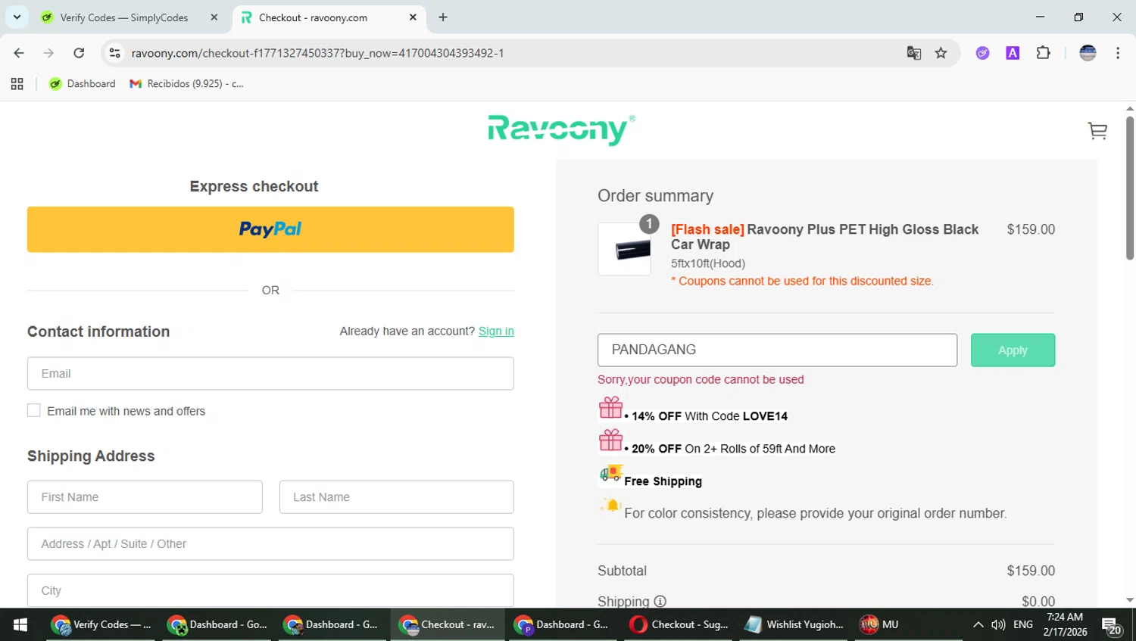Open the Windows Start menu

(20, 624)
